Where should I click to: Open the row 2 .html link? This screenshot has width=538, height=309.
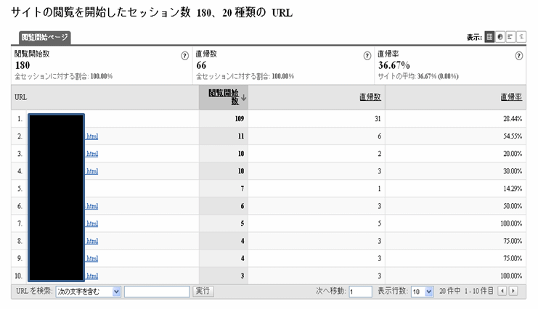tap(91, 136)
